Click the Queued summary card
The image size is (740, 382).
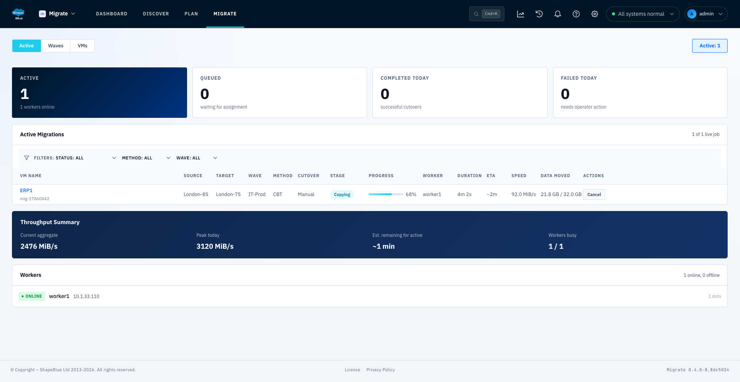pyautogui.click(x=280, y=92)
